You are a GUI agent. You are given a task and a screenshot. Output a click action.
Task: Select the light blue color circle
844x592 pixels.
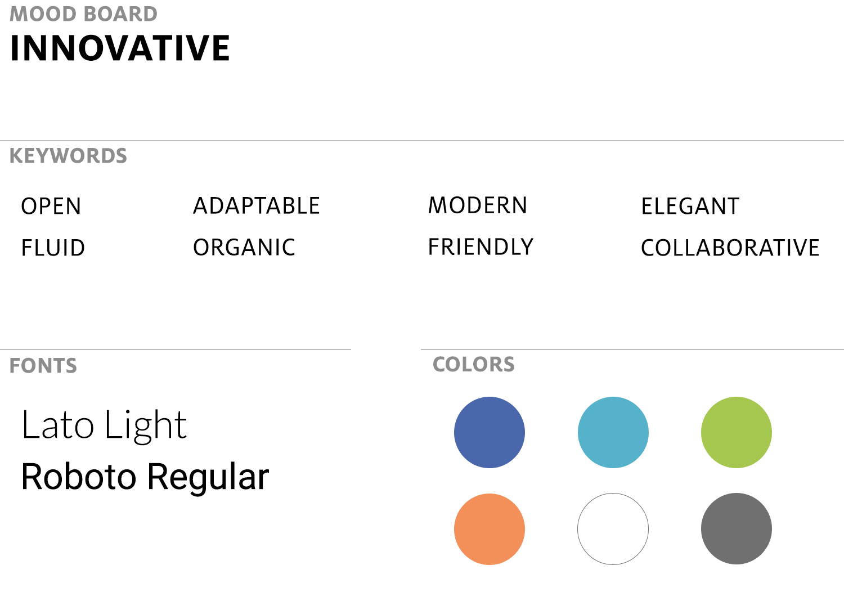613,432
